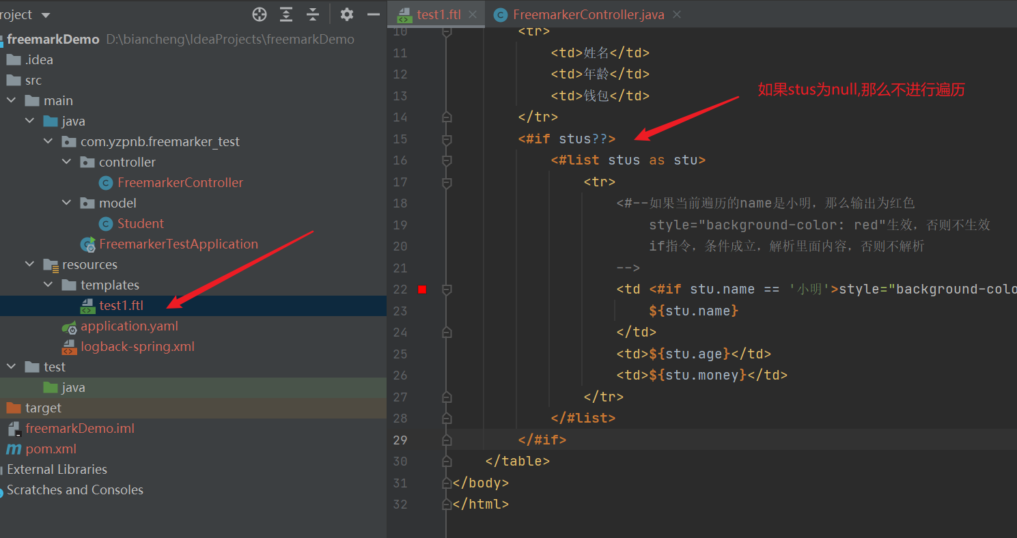The height and width of the screenshot is (538, 1017).
Task: Switch to FreemarkerController.java tab
Action: click(588, 14)
